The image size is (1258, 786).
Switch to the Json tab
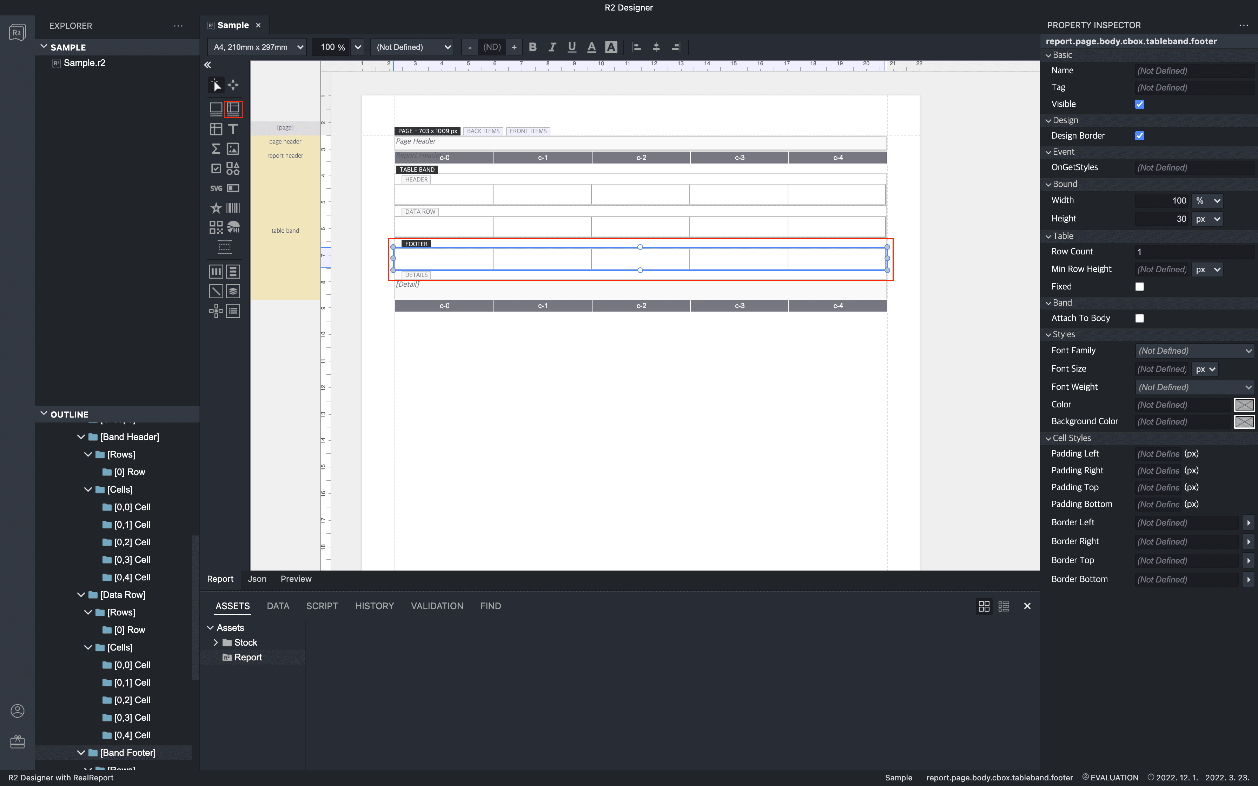pyautogui.click(x=257, y=579)
